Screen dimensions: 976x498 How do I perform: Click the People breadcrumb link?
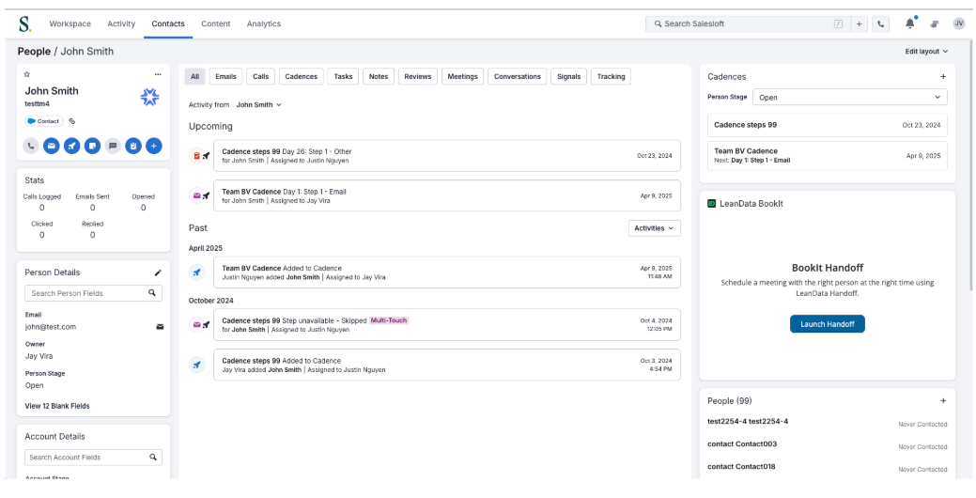coord(34,52)
